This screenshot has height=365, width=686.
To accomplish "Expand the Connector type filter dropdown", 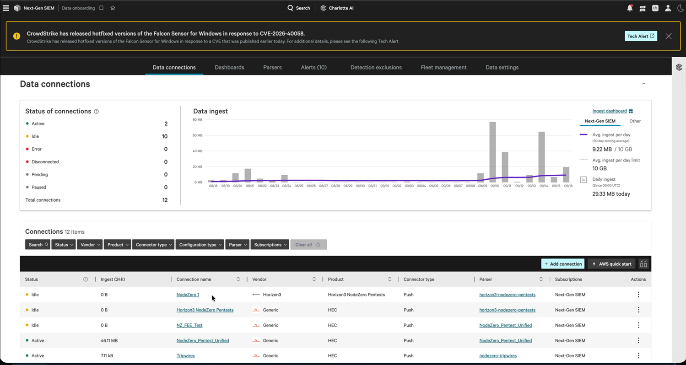I will click(x=153, y=245).
